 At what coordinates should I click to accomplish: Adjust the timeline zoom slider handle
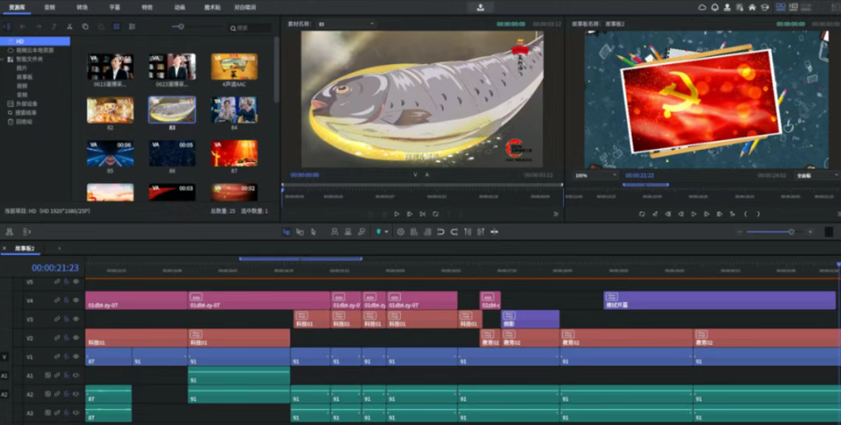[x=791, y=232]
